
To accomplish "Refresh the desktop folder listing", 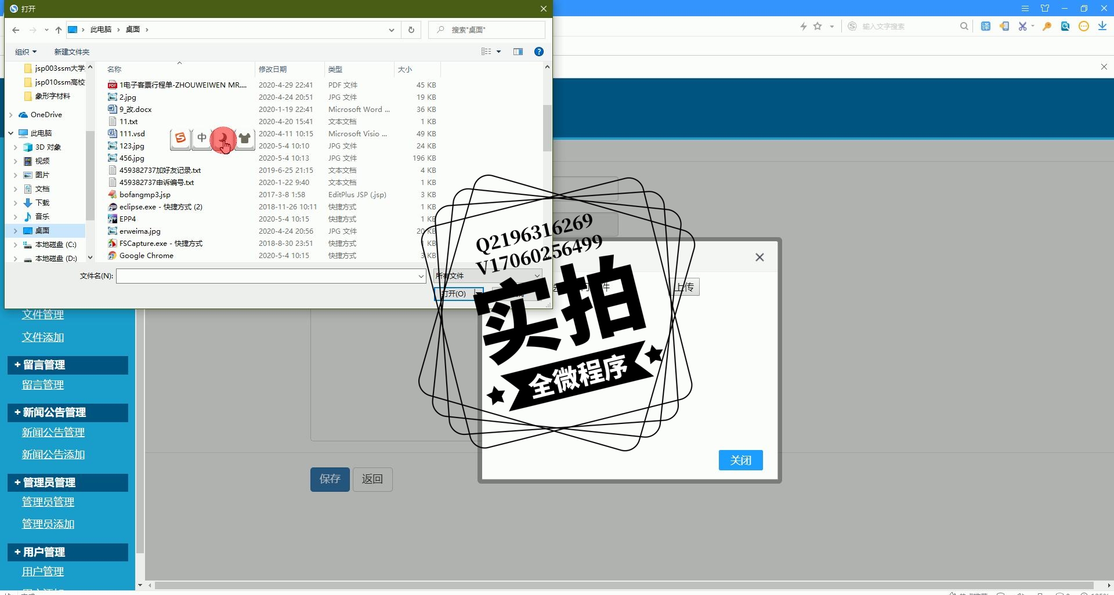I will pos(411,30).
